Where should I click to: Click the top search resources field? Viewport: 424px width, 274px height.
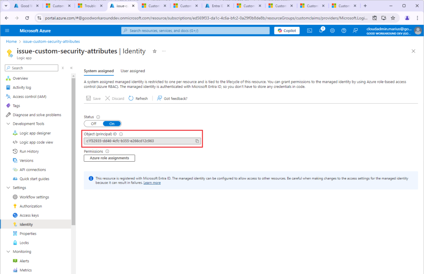pos(196,31)
